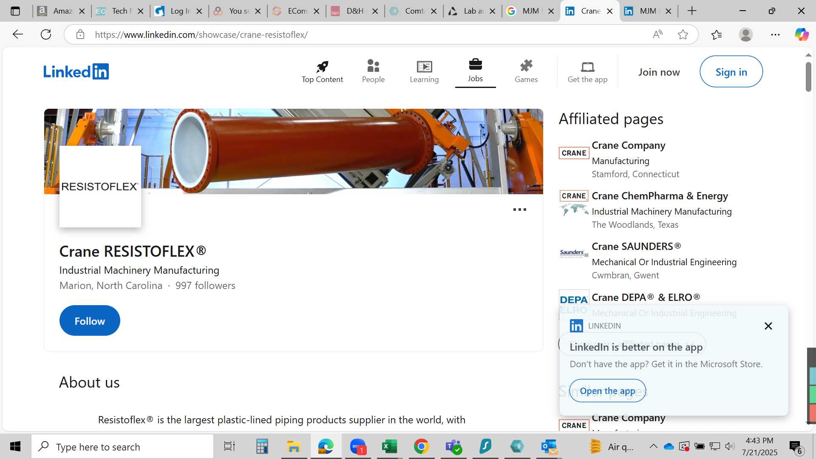
Task: Open the three-dot more options menu
Action: 519,210
